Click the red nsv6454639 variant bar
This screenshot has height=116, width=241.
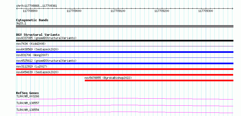click(125, 75)
